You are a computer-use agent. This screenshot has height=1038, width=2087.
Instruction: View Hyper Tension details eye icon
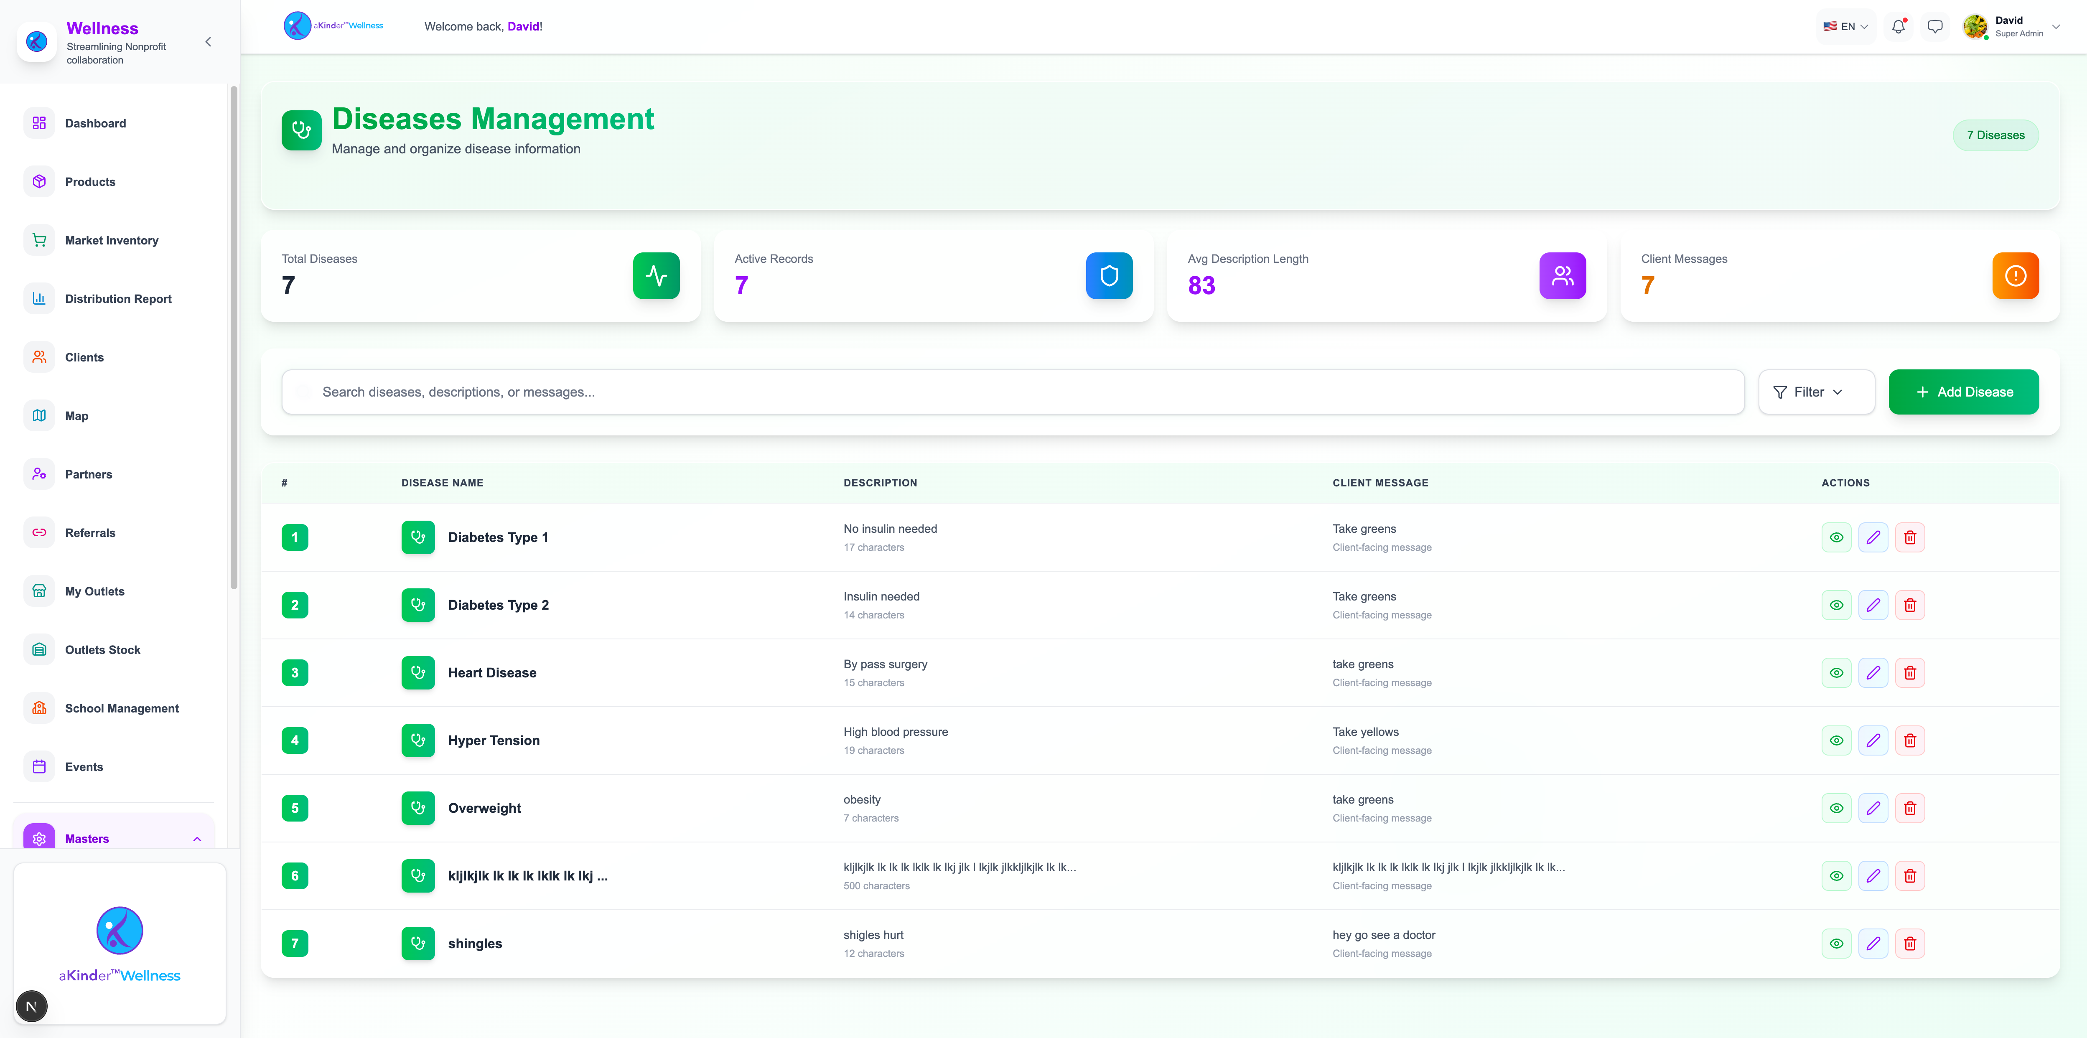coord(1836,740)
